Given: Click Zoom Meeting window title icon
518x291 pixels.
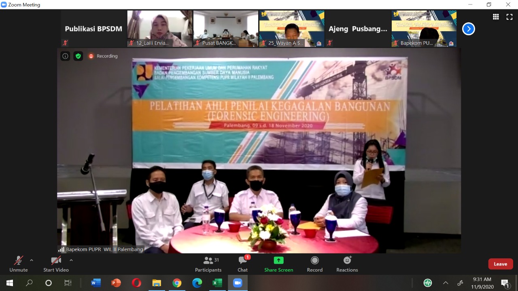Looking at the screenshot, I should point(4,4).
